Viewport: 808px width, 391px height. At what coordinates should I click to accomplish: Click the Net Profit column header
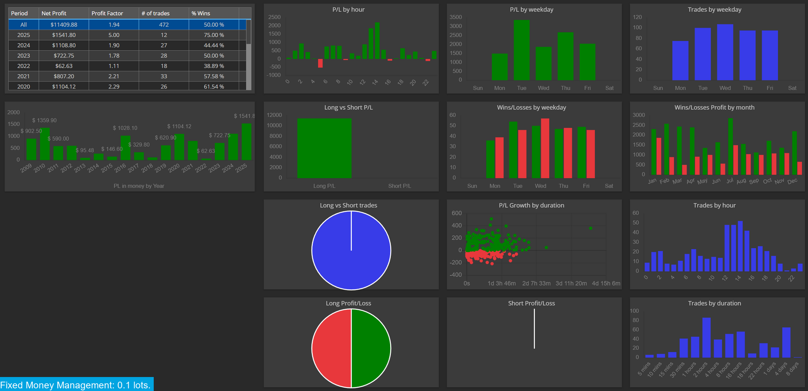(x=64, y=13)
